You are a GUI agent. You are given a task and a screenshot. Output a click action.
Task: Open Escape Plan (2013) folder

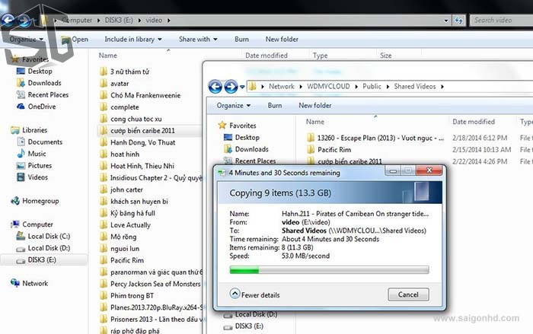coord(381,138)
